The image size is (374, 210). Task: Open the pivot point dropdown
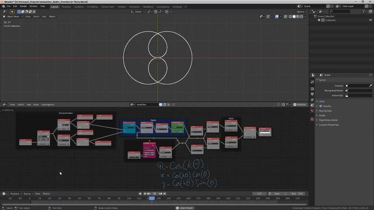click(x=150, y=12)
